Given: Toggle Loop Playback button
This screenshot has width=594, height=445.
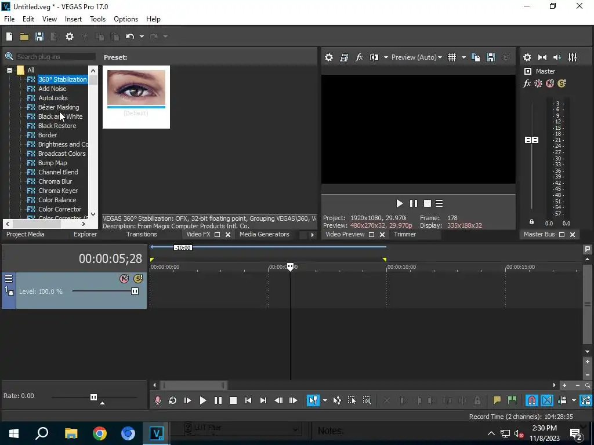Looking at the screenshot, I should (x=172, y=400).
